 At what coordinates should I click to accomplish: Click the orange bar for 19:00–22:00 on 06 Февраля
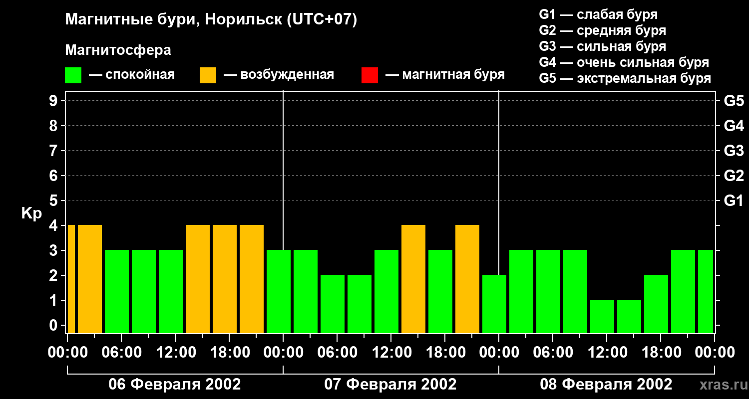(252, 279)
